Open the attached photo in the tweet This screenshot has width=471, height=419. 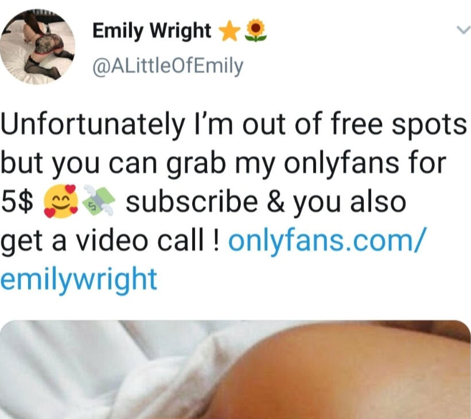pos(235,370)
